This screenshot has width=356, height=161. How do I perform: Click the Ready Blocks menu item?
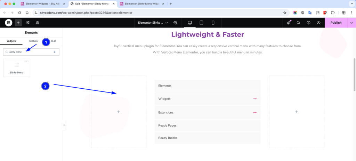coord(208,138)
